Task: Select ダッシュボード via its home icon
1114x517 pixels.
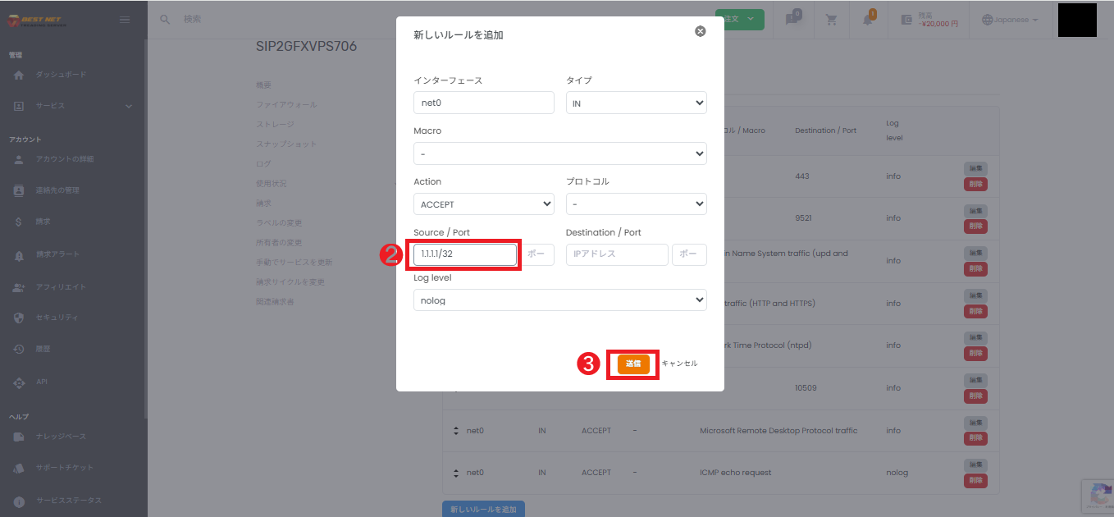Action: tap(18, 75)
